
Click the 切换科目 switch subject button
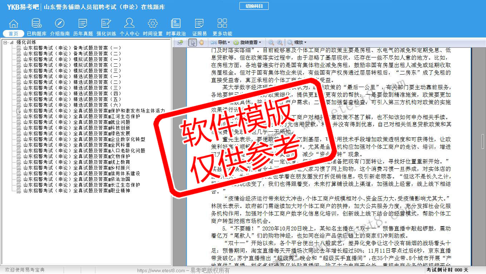[x=254, y=6]
